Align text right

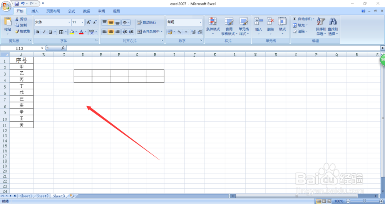[117, 31]
